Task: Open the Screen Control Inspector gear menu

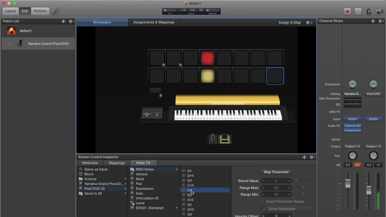Action: (313, 157)
